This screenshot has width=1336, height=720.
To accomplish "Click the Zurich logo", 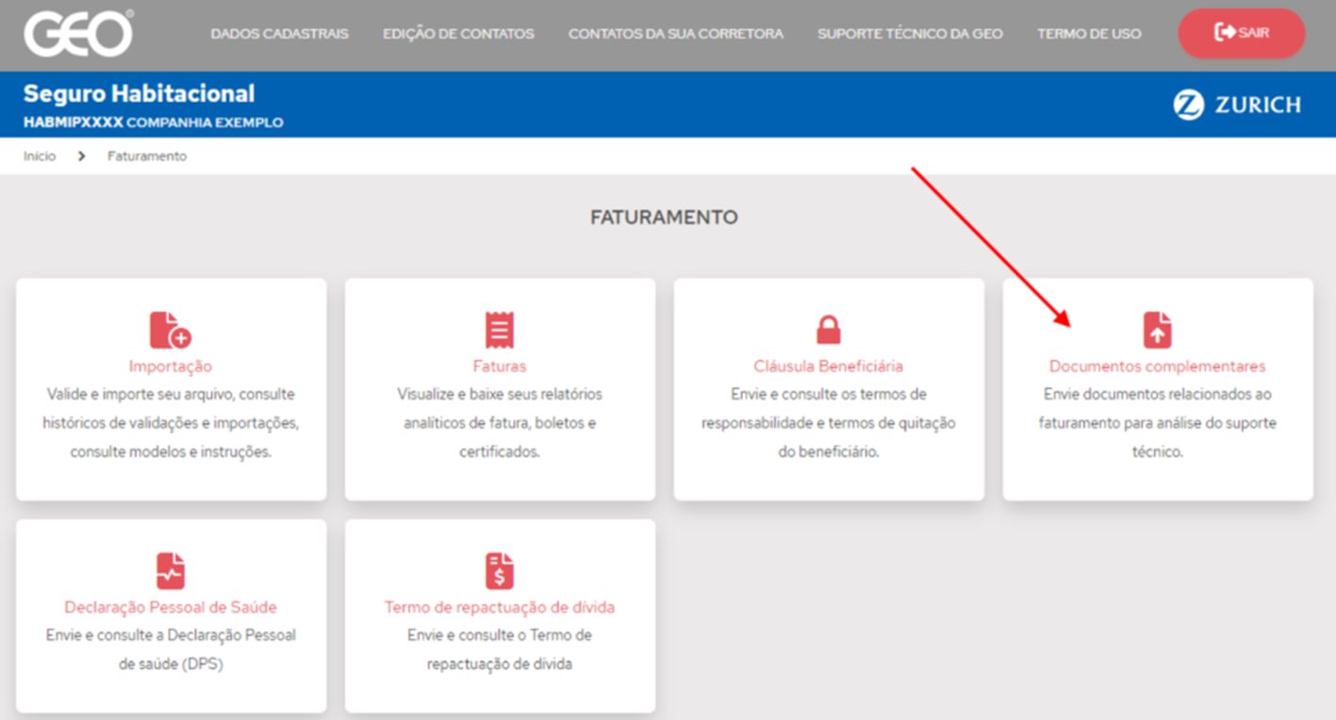I will coord(1237,105).
